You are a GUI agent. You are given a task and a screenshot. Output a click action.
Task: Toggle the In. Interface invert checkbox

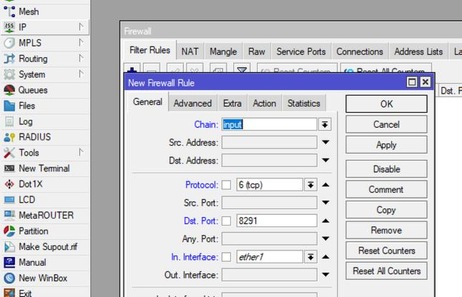pos(226,257)
